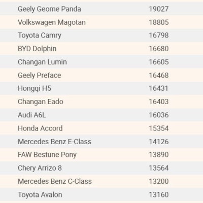Select the Chery Arrizo 8 row
Image resolution: width=203 pixels, height=203 pixels.
(x=101, y=168)
